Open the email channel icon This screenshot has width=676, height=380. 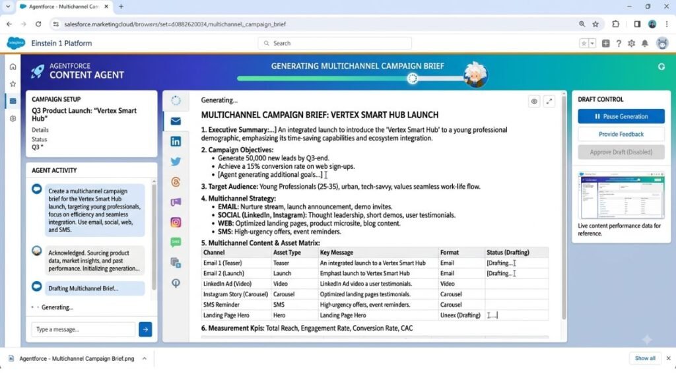click(x=176, y=121)
